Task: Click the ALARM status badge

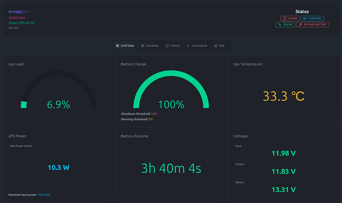Action: coord(290,18)
